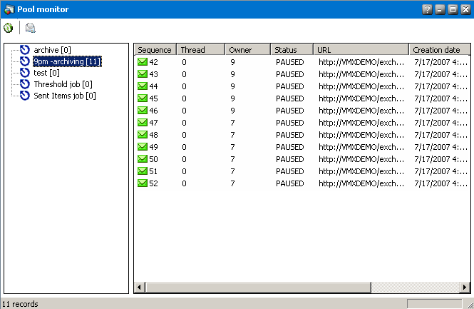Click the '11 records' status bar text
This screenshot has width=474, height=309.
pos(20,304)
